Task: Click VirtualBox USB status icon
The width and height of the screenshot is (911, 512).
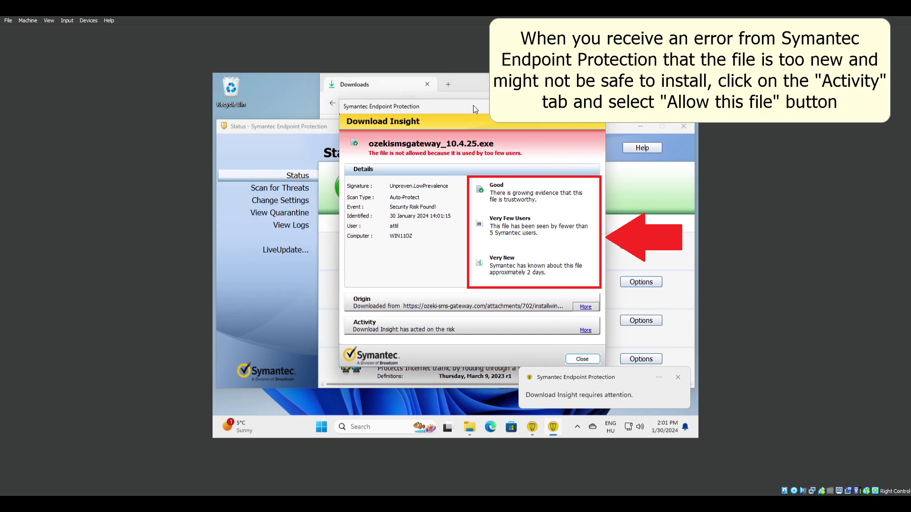Action: click(x=822, y=491)
